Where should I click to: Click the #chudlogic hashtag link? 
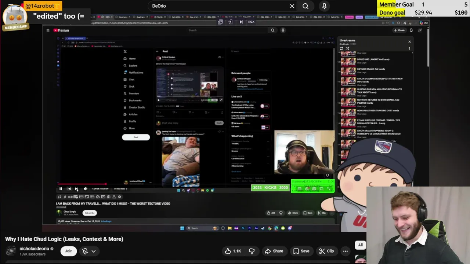106,221
